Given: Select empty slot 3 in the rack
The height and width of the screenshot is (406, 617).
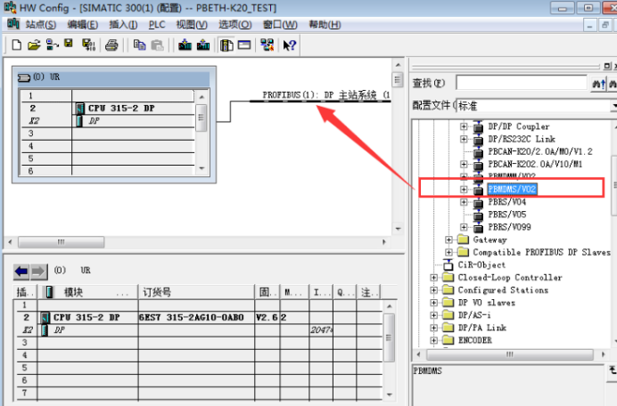Looking at the screenshot, I should (108, 134).
